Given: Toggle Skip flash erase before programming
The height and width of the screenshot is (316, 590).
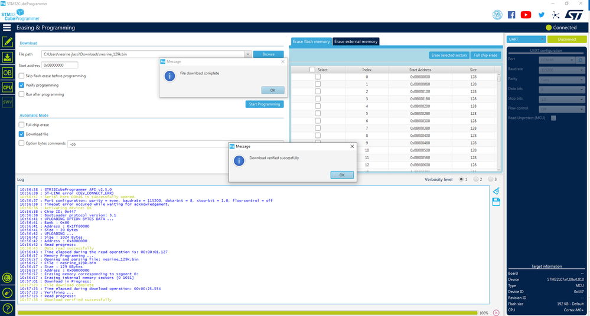Looking at the screenshot, I should point(21,76).
